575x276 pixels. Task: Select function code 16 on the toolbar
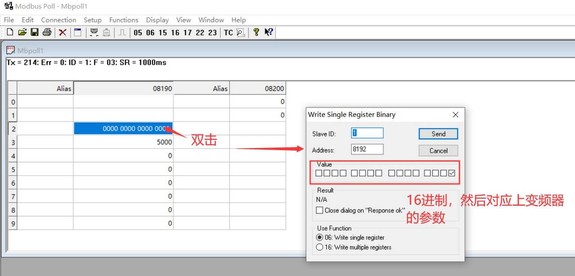(175, 32)
